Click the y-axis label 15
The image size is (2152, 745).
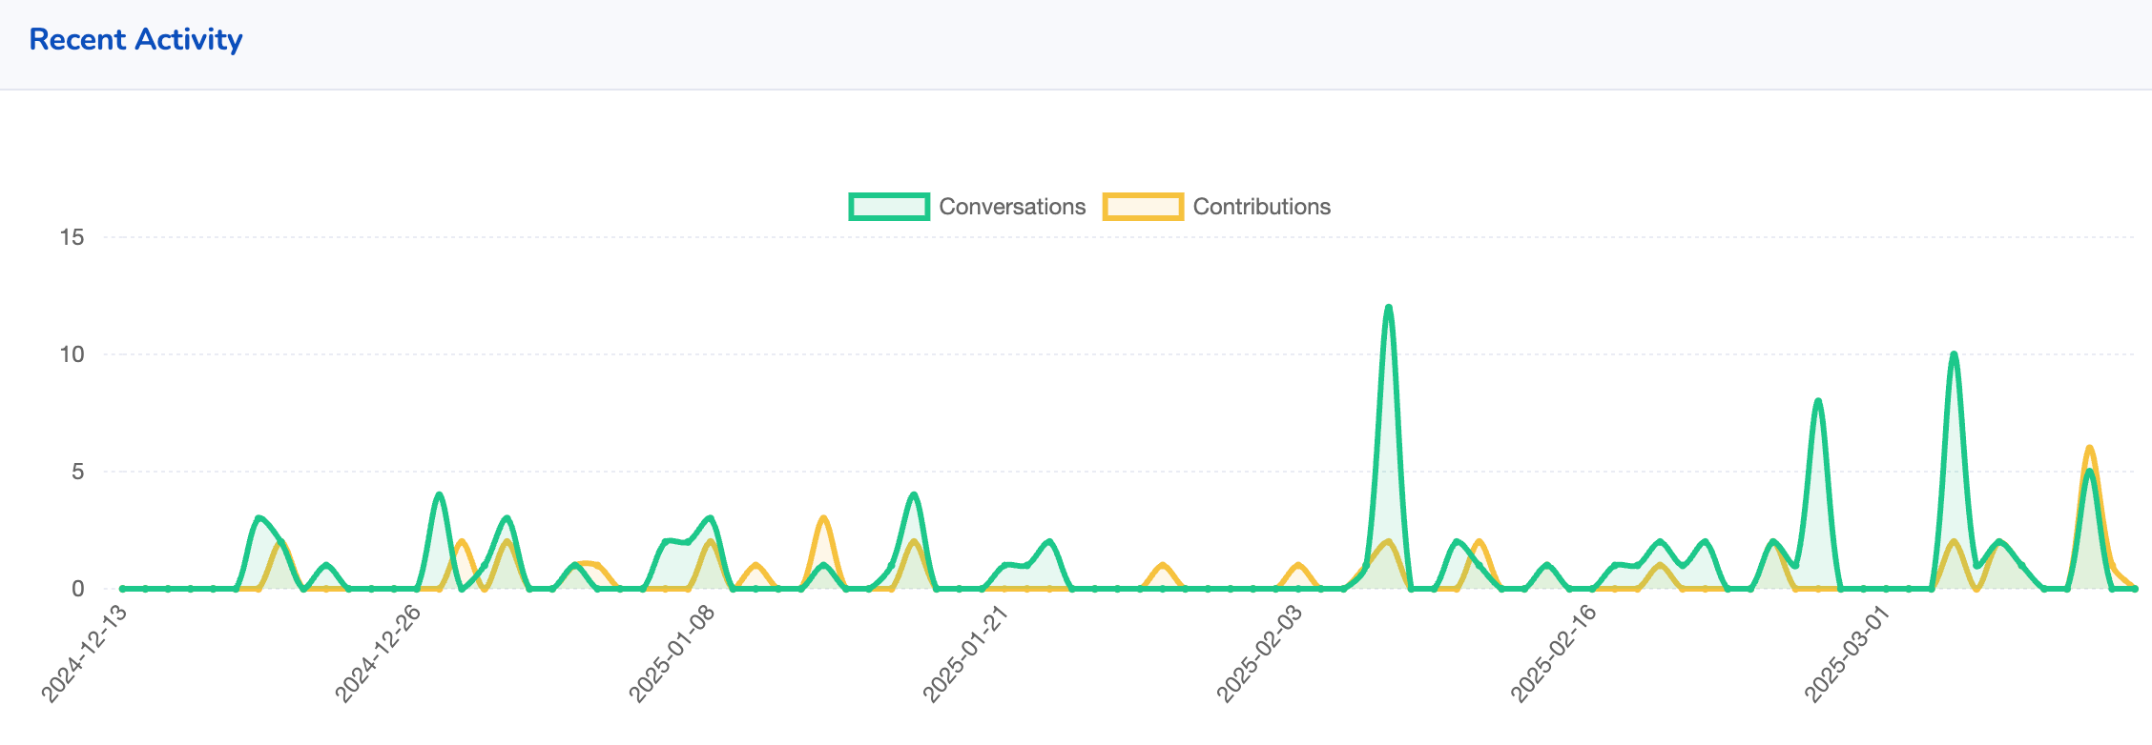click(72, 237)
